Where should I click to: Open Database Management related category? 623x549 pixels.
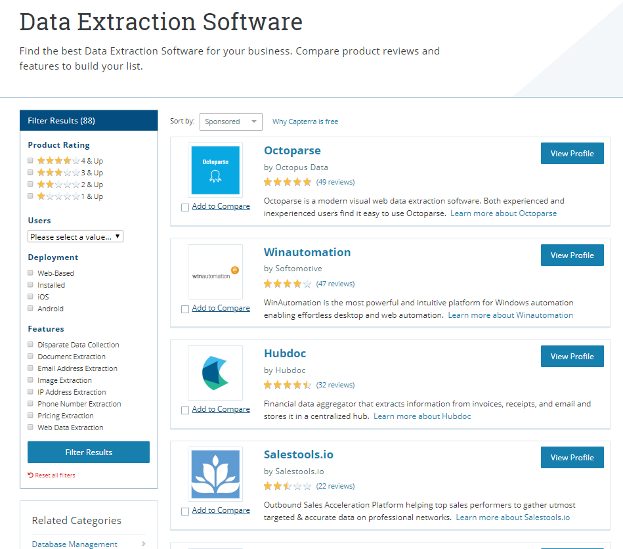click(x=75, y=544)
